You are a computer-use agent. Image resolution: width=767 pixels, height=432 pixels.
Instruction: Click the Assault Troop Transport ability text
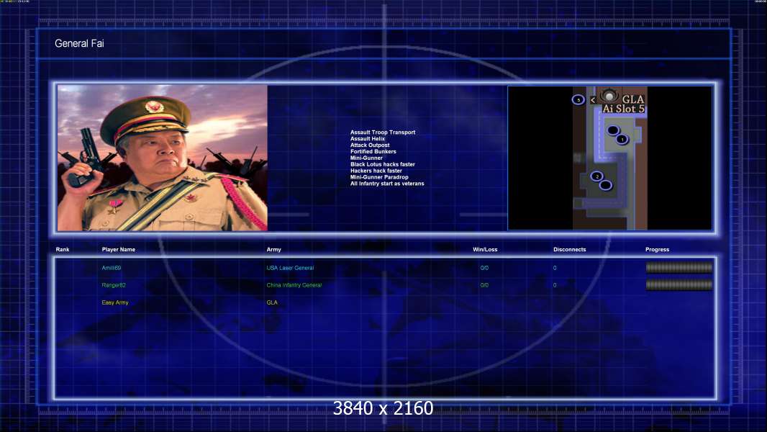[x=383, y=132]
